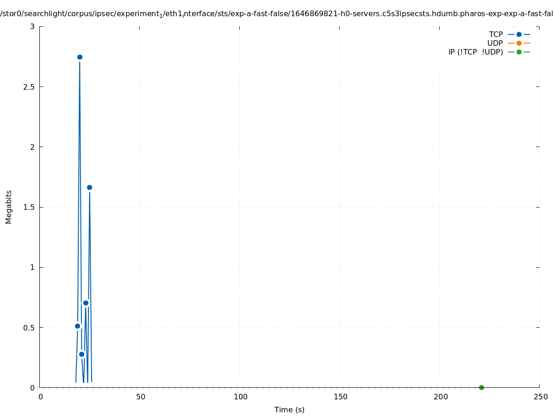The height and width of the screenshot is (416, 554).
Task: Select the 1.5 tick label on the Megabits axis
Action: tap(29, 207)
